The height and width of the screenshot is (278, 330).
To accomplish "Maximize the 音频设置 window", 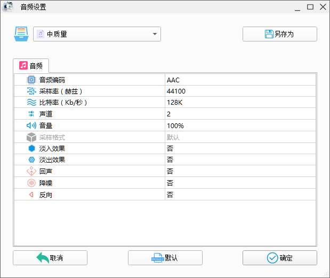I will point(310,7).
